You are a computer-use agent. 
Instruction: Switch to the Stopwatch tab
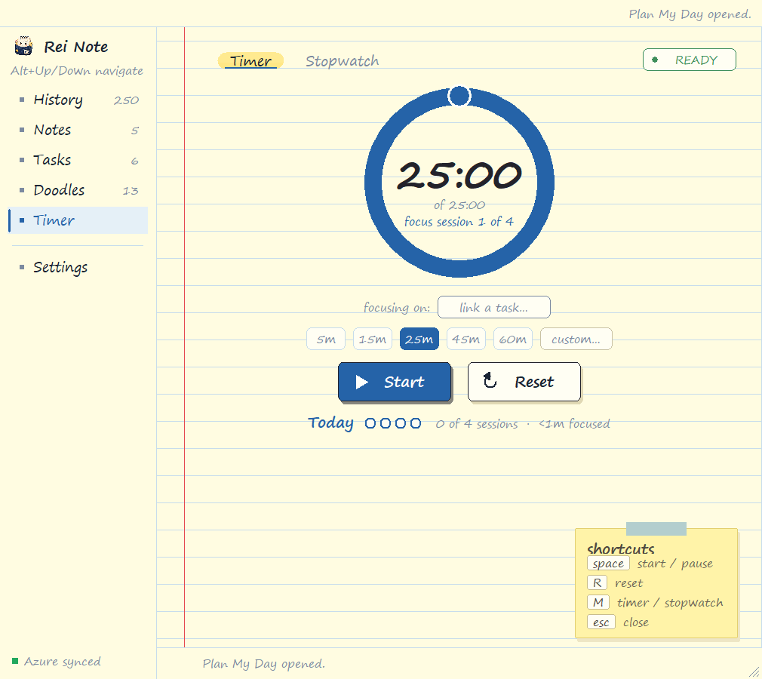[342, 61]
